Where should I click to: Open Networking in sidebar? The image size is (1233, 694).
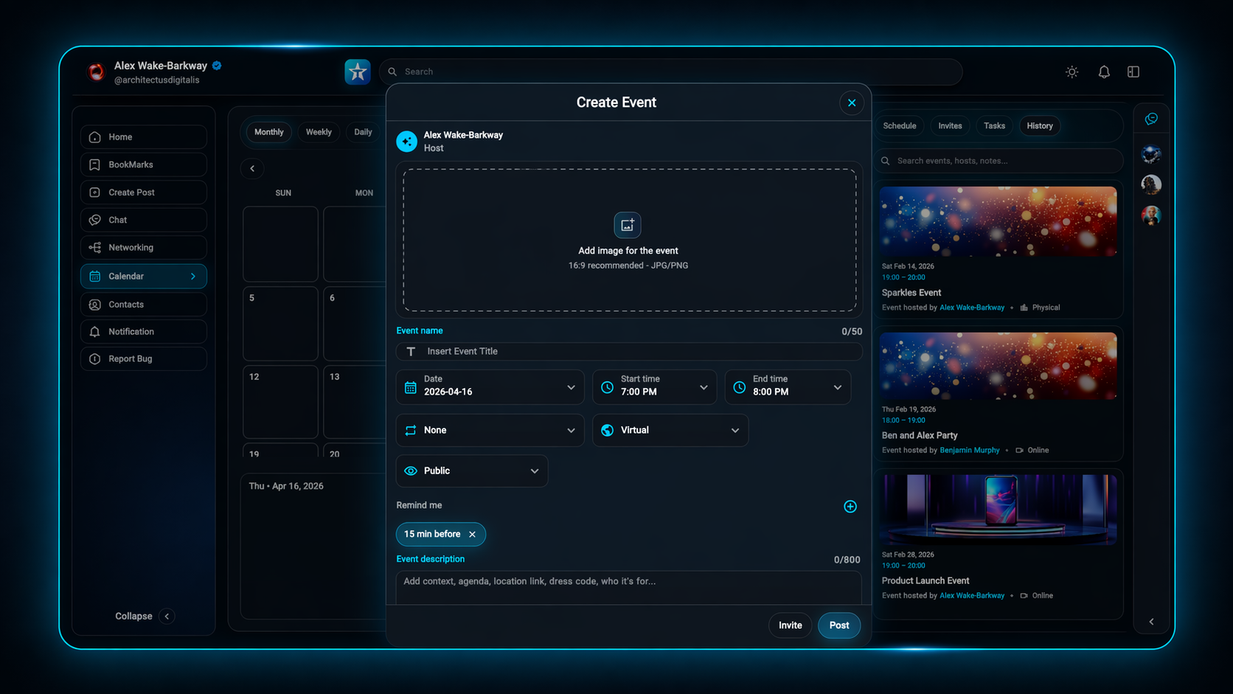point(144,248)
